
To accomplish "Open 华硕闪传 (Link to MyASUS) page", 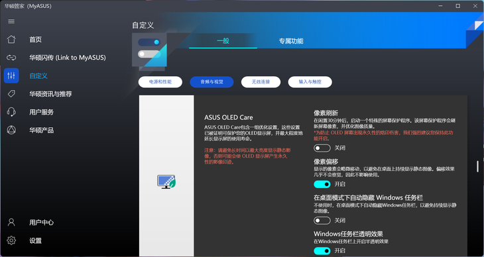I will pos(68,58).
